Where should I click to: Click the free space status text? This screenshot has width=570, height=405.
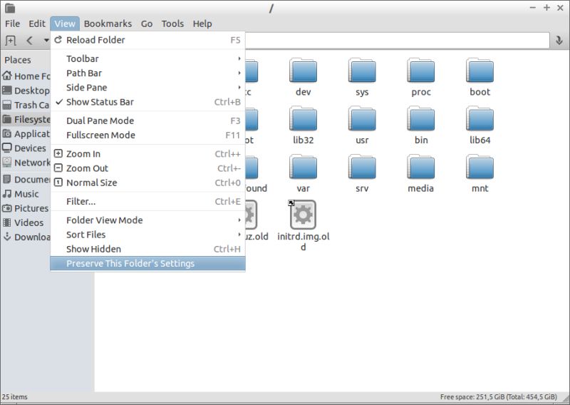(x=498, y=396)
